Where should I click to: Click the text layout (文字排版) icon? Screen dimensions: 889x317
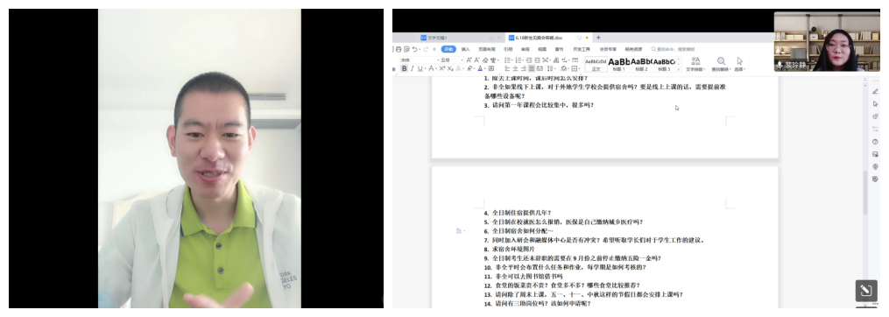click(695, 61)
